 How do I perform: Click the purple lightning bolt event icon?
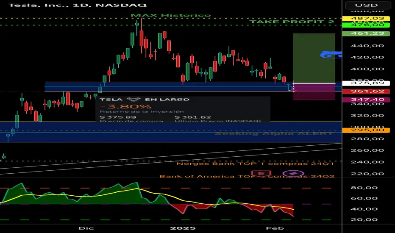[x=293, y=173]
